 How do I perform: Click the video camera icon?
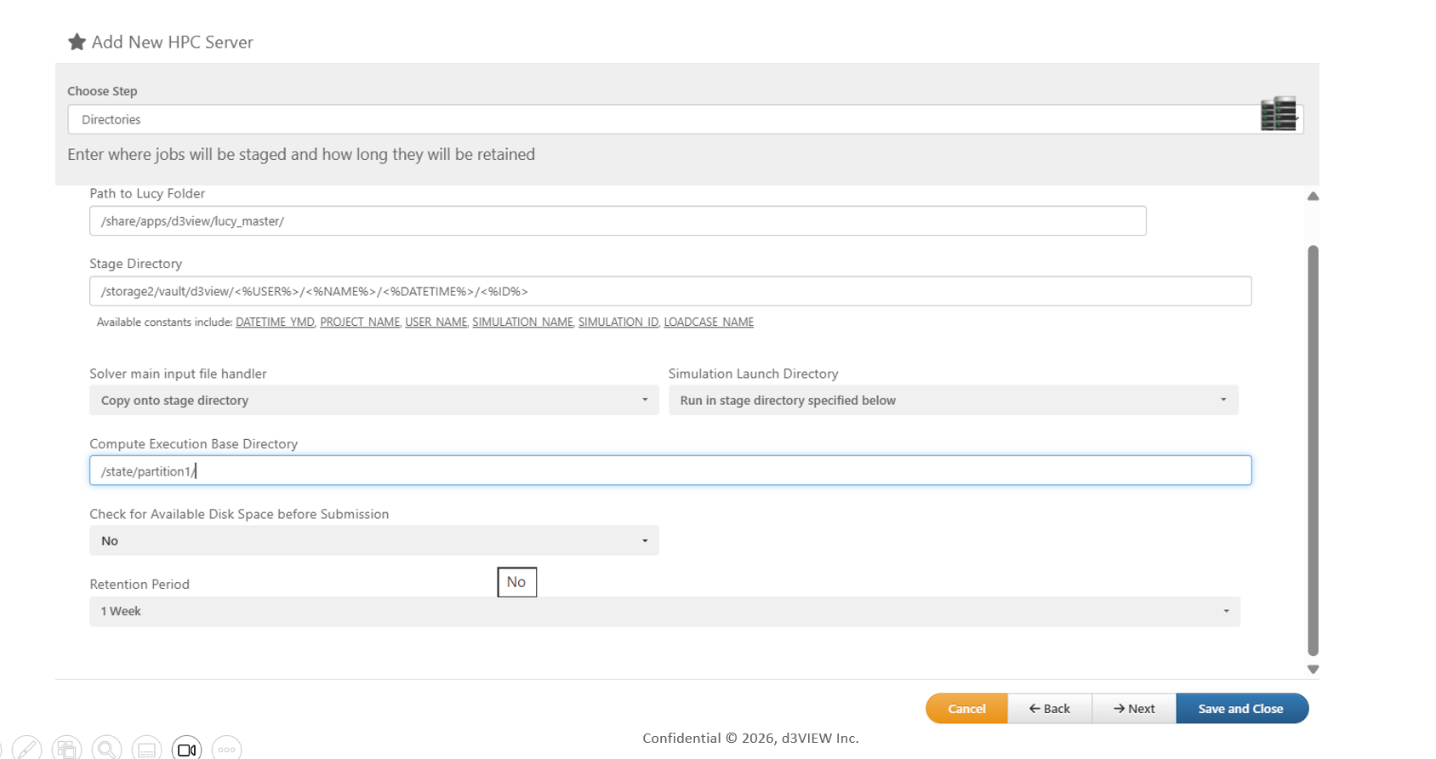(x=186, y=749)
